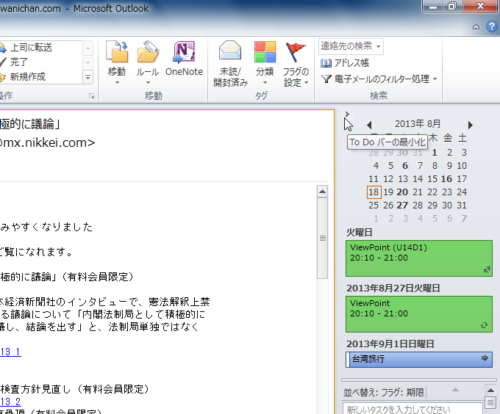The height and width of the screenshot is (414, 500).
Task: Click task list scrollbar thumb
Action: (x=490, y=402)
